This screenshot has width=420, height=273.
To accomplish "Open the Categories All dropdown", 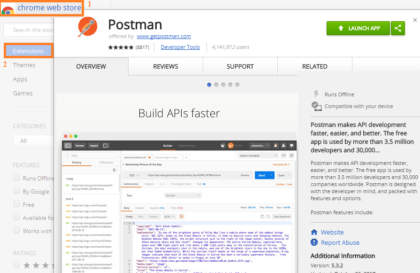I will [33, 141].
